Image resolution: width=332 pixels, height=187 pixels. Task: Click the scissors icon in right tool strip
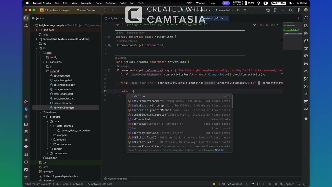[x=306, y=79]
